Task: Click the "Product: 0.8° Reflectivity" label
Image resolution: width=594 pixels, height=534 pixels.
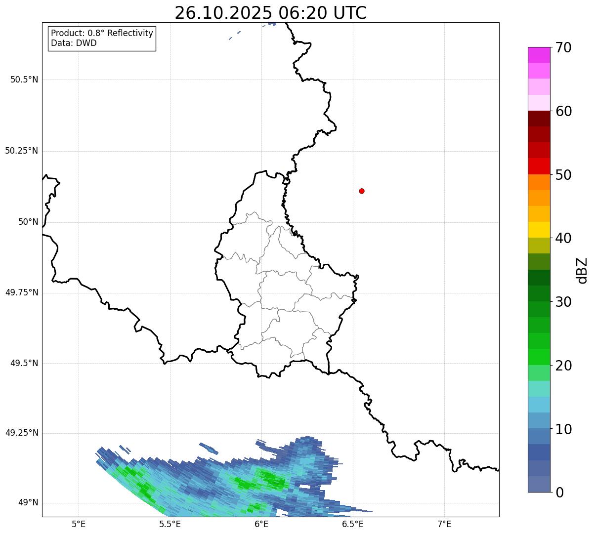Action: (102, 33)
